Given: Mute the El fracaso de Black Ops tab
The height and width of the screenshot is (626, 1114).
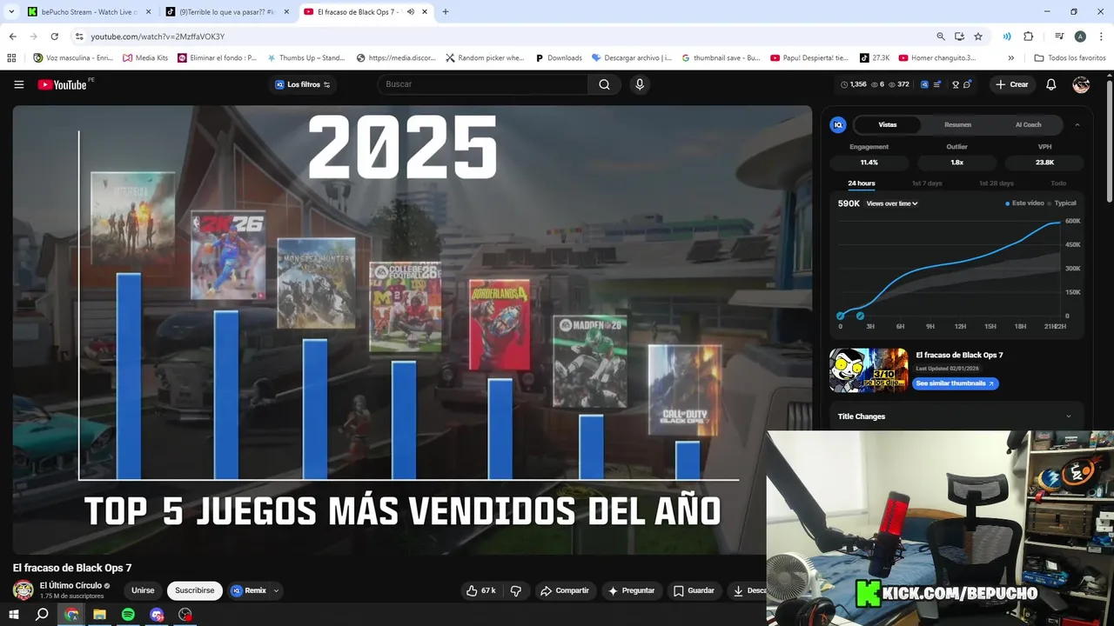Looking at the screenshot, I should (x=410, y=12).
